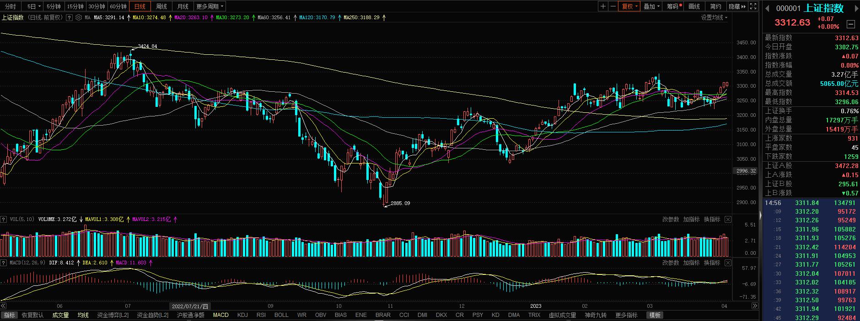
Task: Click the zoom out minus icon
Action: pos(613,6)
